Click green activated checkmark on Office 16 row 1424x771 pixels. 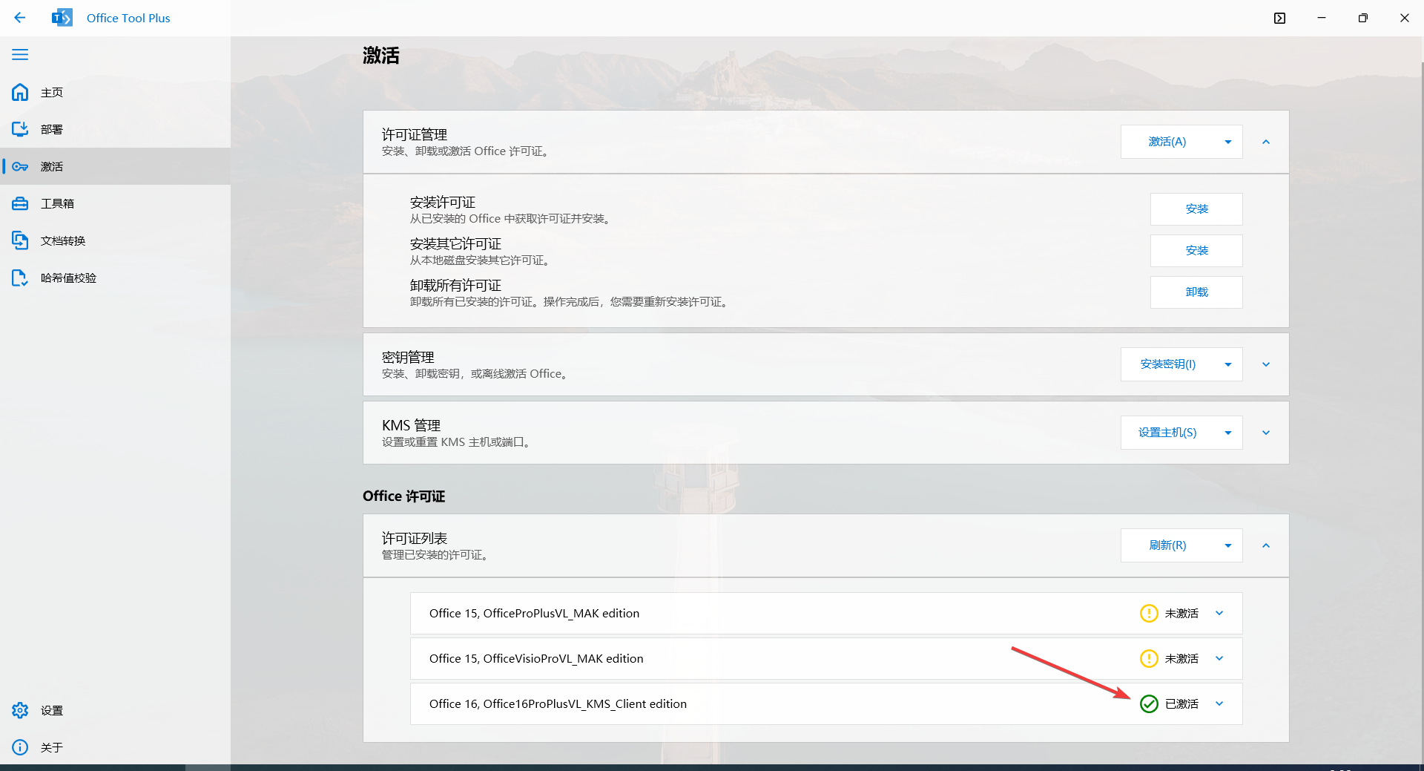[1149, 703]
